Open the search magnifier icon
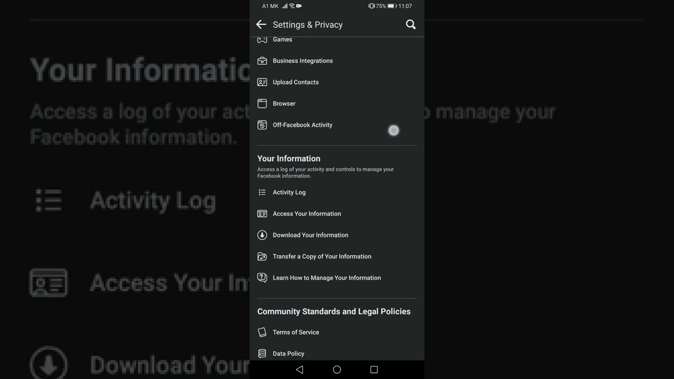The image size is (674, 379). 411,25
